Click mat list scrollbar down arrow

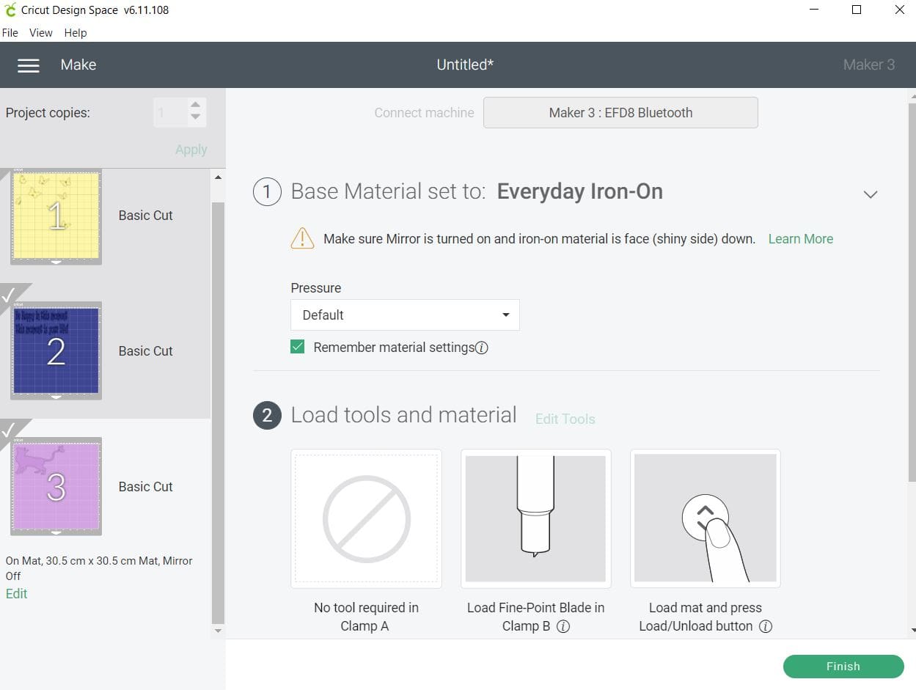click(218, 631)
